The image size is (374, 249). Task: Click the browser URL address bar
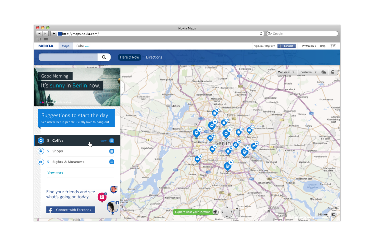(x=160, y=34)
